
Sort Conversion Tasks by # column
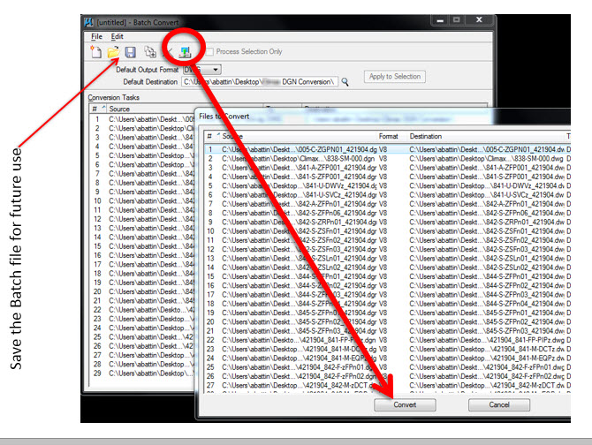coord(95,109)
